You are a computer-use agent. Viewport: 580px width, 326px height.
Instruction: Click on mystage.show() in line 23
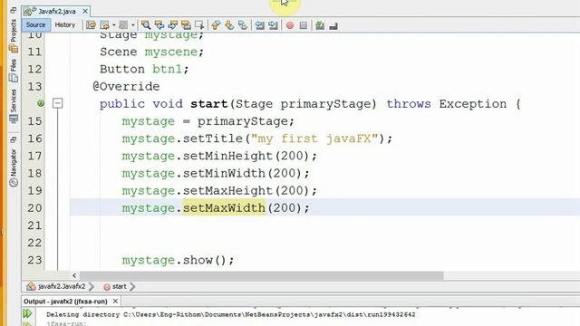(x=178, y=260)
